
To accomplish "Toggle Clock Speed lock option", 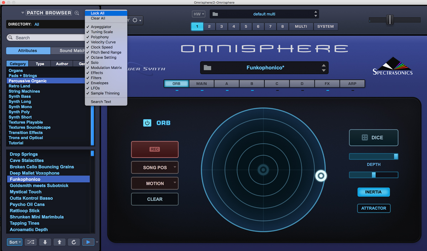I will pos(101,47).
